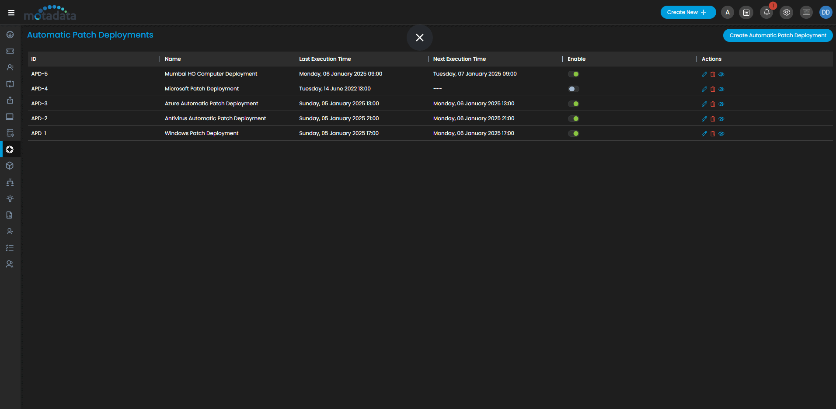836x409 pixels.
Task: Click the Name column header
Action: [173, 59]
